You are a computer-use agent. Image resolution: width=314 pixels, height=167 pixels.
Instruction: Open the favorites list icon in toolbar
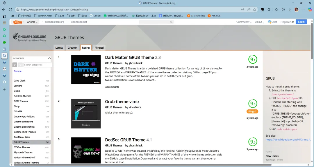(x=276, y=10)
